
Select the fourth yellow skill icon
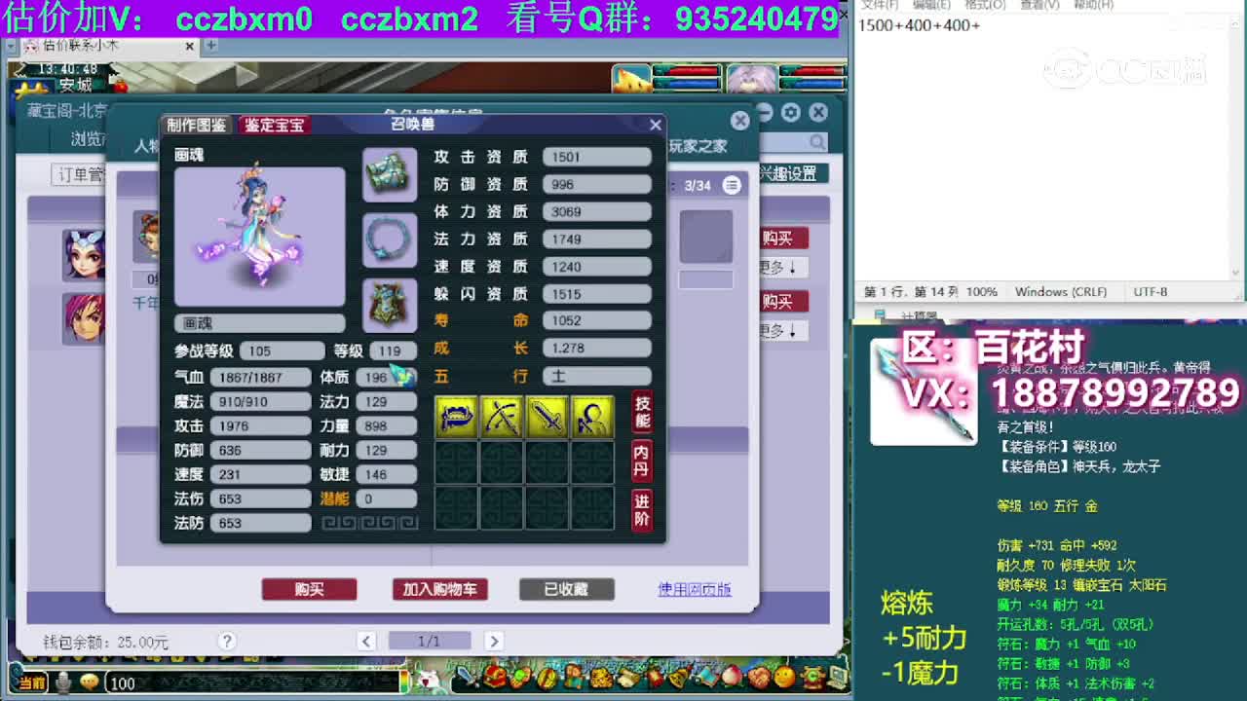click(592, 418)
